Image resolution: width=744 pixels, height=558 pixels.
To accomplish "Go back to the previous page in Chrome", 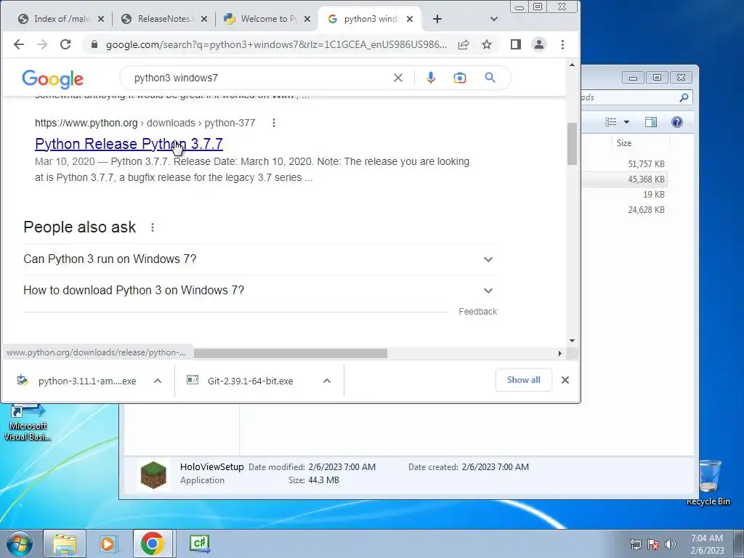I will [x=18, y=44].
